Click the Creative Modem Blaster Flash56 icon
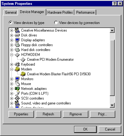 23,74
